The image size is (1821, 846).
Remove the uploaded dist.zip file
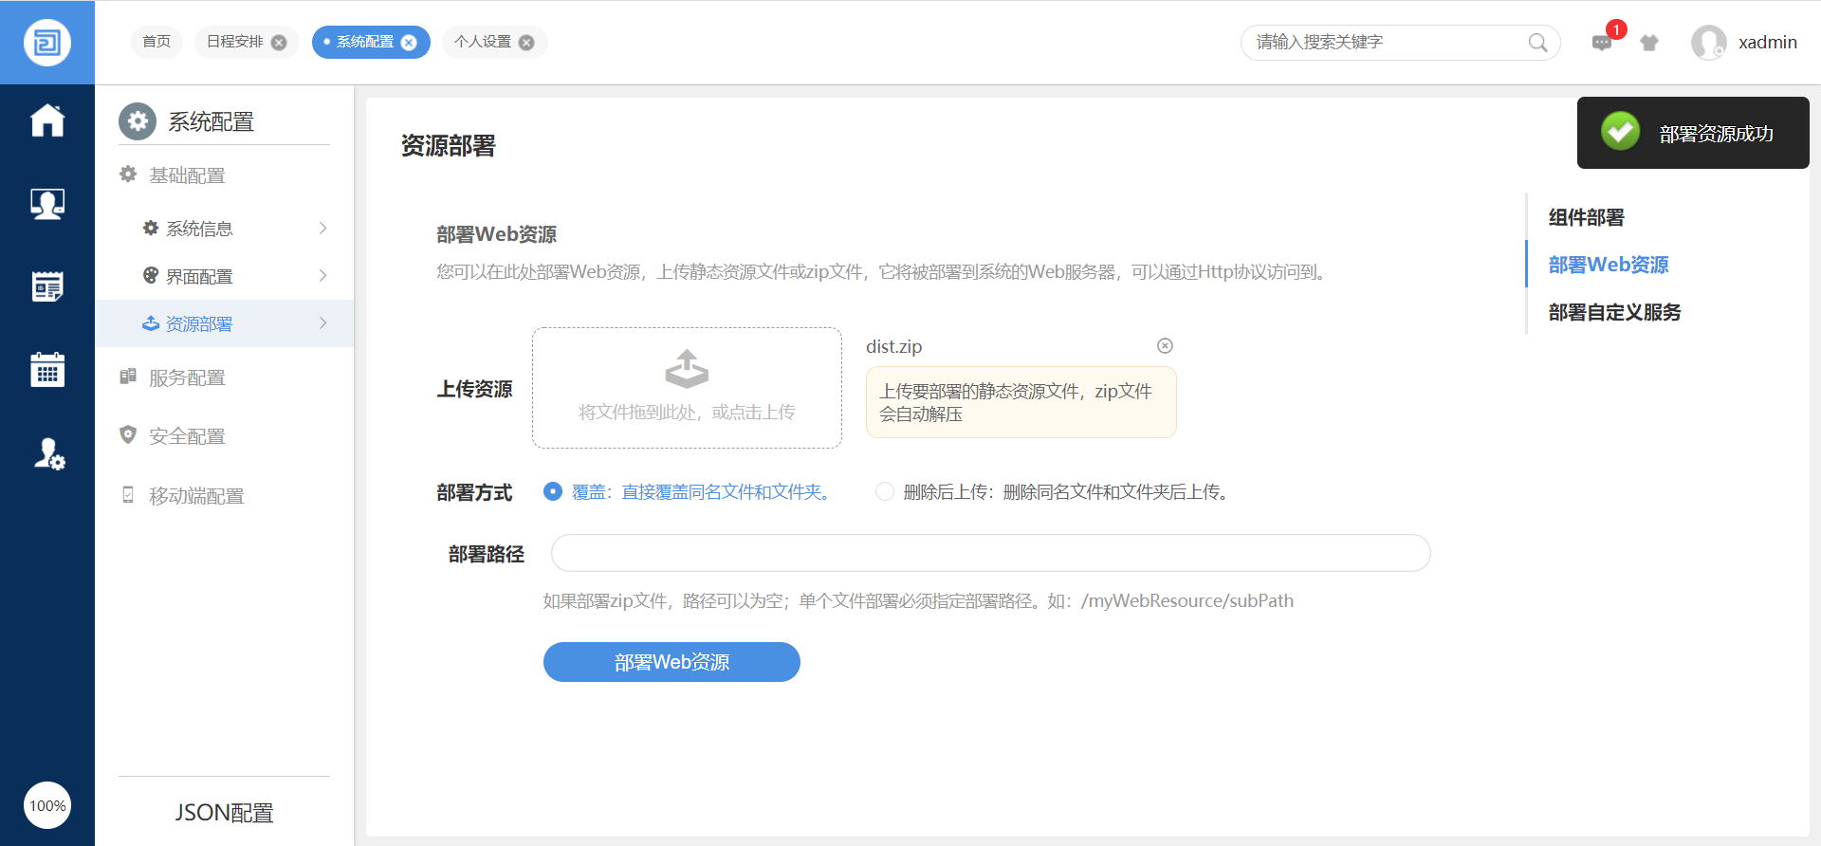1165,346
